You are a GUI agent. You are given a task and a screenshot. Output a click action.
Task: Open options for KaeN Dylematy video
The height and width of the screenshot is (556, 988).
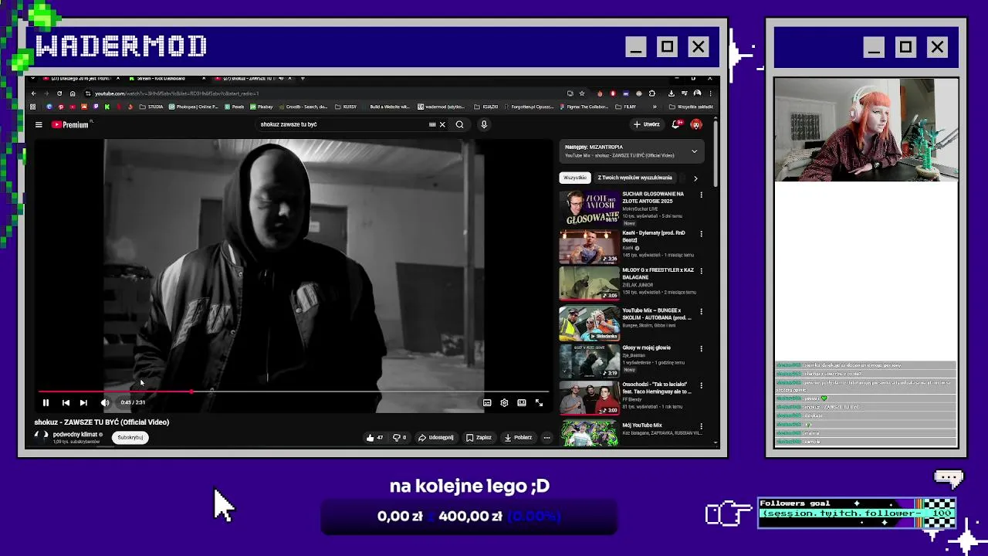click(701, 234)
